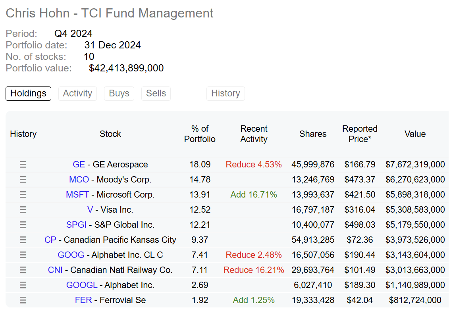This screenshot has height=313, width=451.
Task: Sort by the Shares column header
Action: [x=313, y=134]
